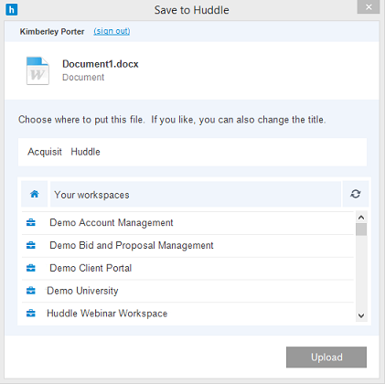Click the home icon in workspace browser

point(35,194)
